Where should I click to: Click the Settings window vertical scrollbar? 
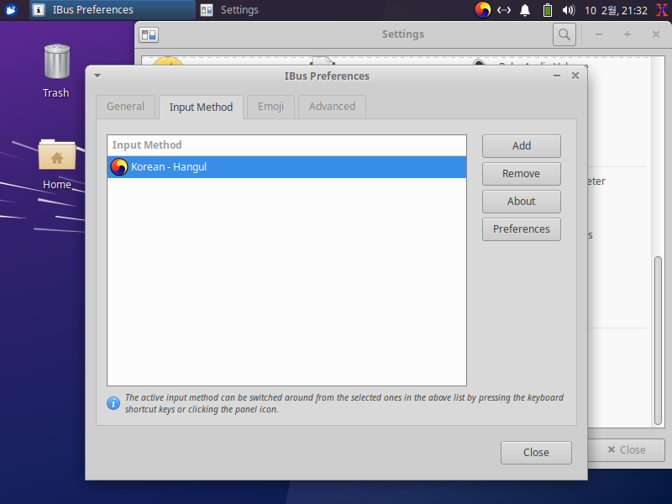click(659, 341)
